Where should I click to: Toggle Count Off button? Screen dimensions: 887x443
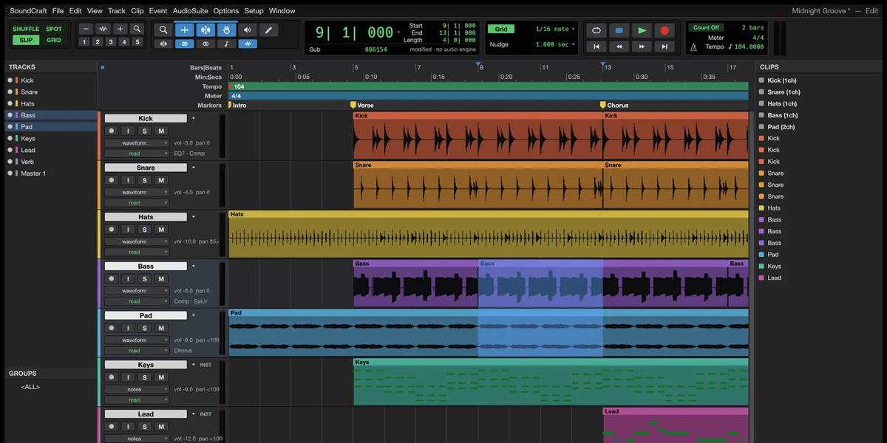[x=706, y=27]
